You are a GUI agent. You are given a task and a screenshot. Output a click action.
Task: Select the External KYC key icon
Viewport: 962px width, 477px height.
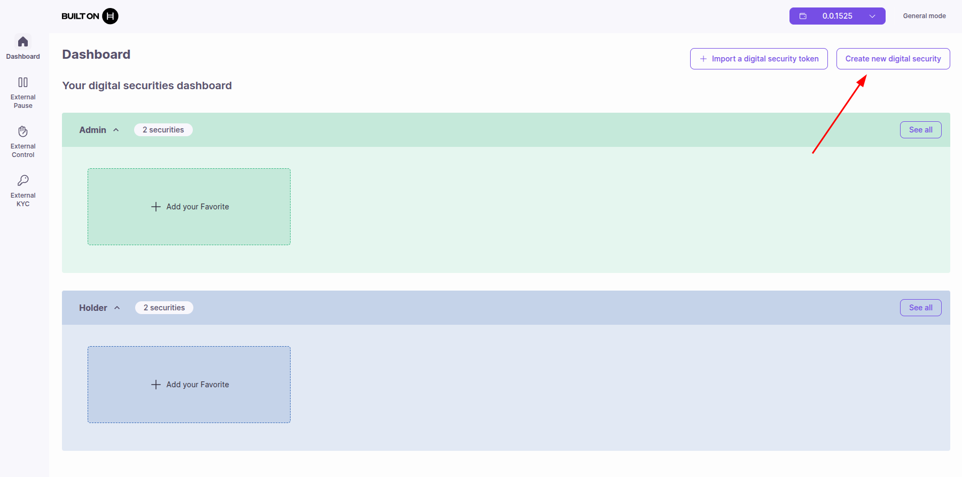[22, 180]
